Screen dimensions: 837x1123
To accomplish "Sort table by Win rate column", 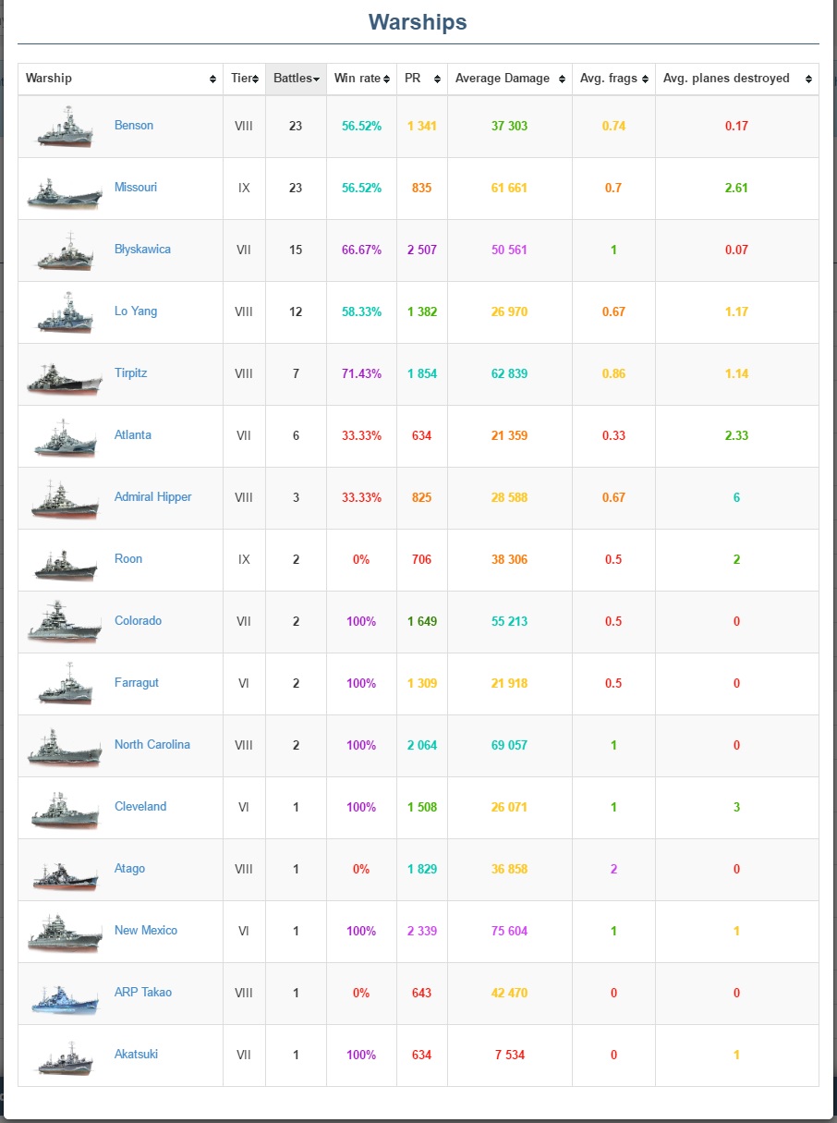I will pos(361,79).
